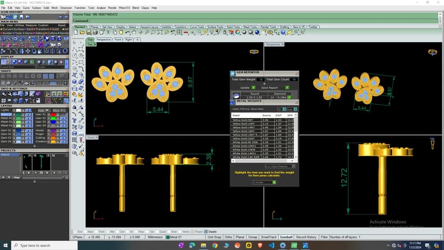This screenshot has width=444, height=250.
Task: Click the Four Viewports layout icon
Action: pyautogui.click(x=179, y=32)
